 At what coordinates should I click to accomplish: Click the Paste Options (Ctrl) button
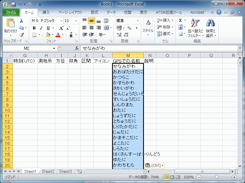pos(154,165)
